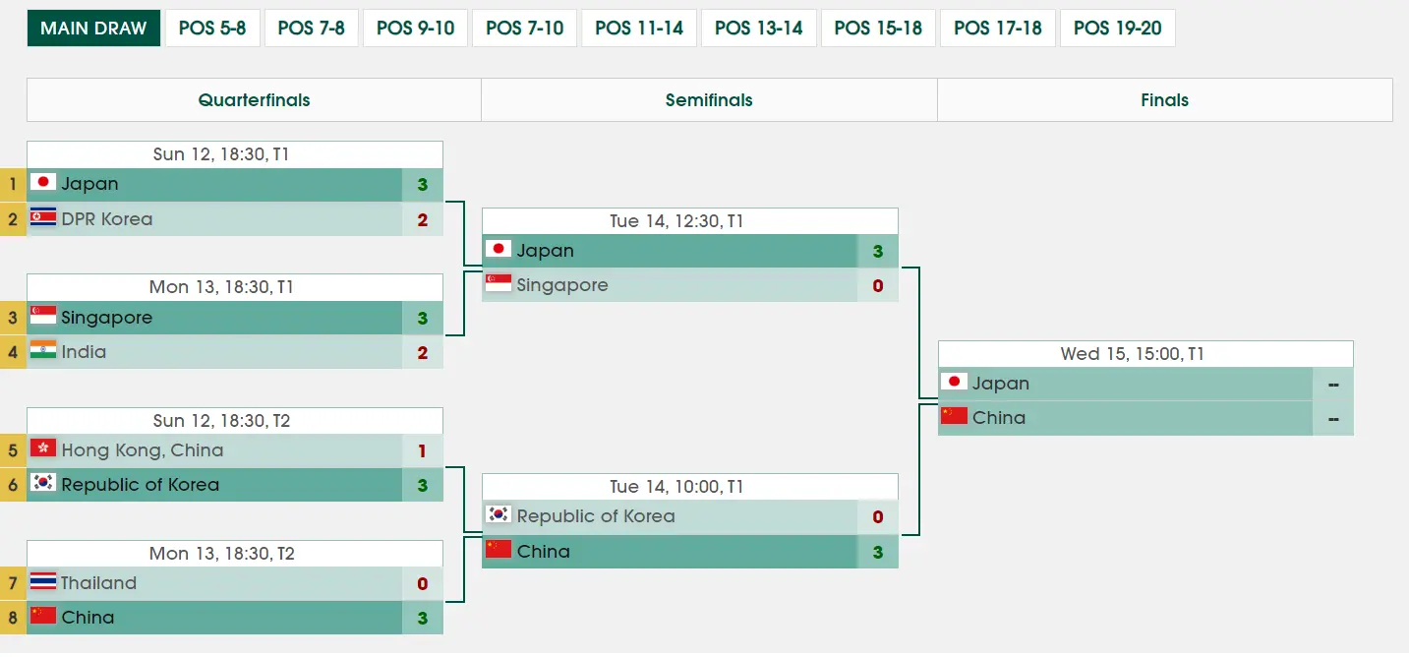Image resolution: width=1409 pixels, height=657 pixels.
Task: Click the India flag icon
Action: coord(42,351)
